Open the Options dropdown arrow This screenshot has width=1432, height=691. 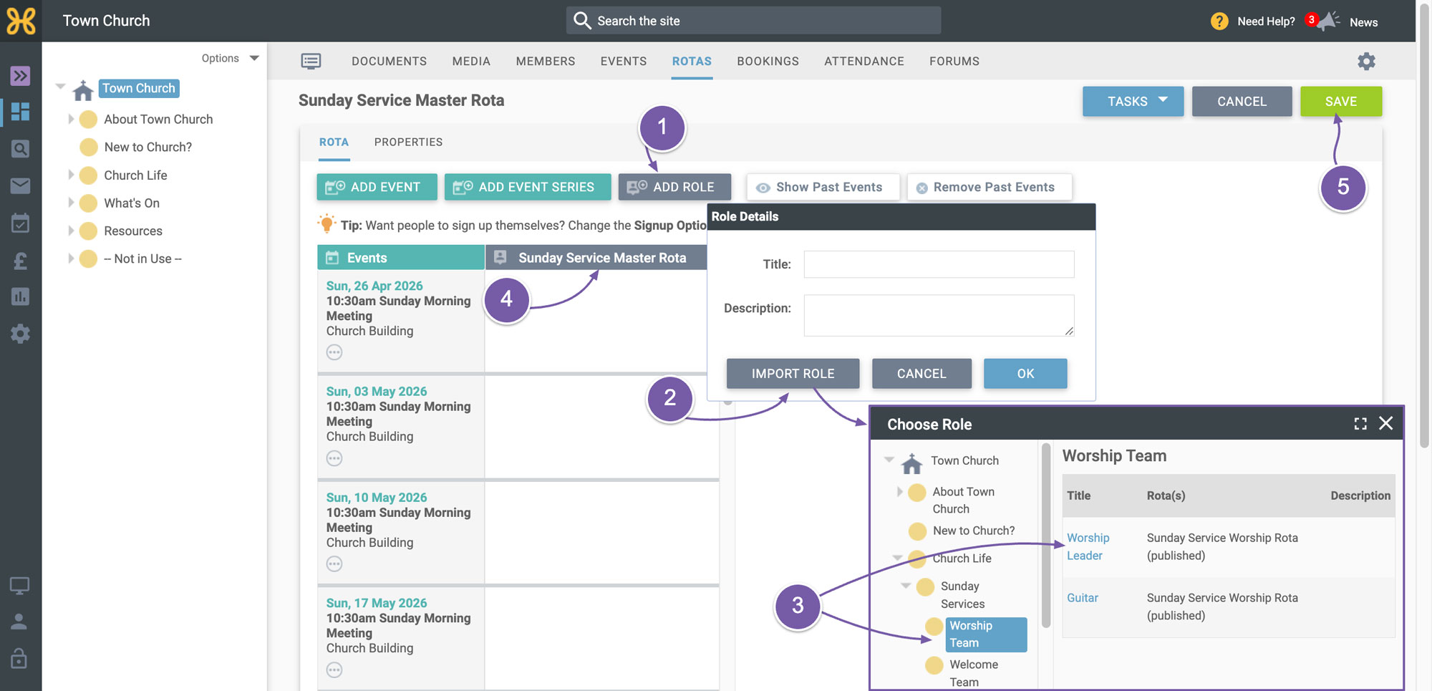pos(254,58)
